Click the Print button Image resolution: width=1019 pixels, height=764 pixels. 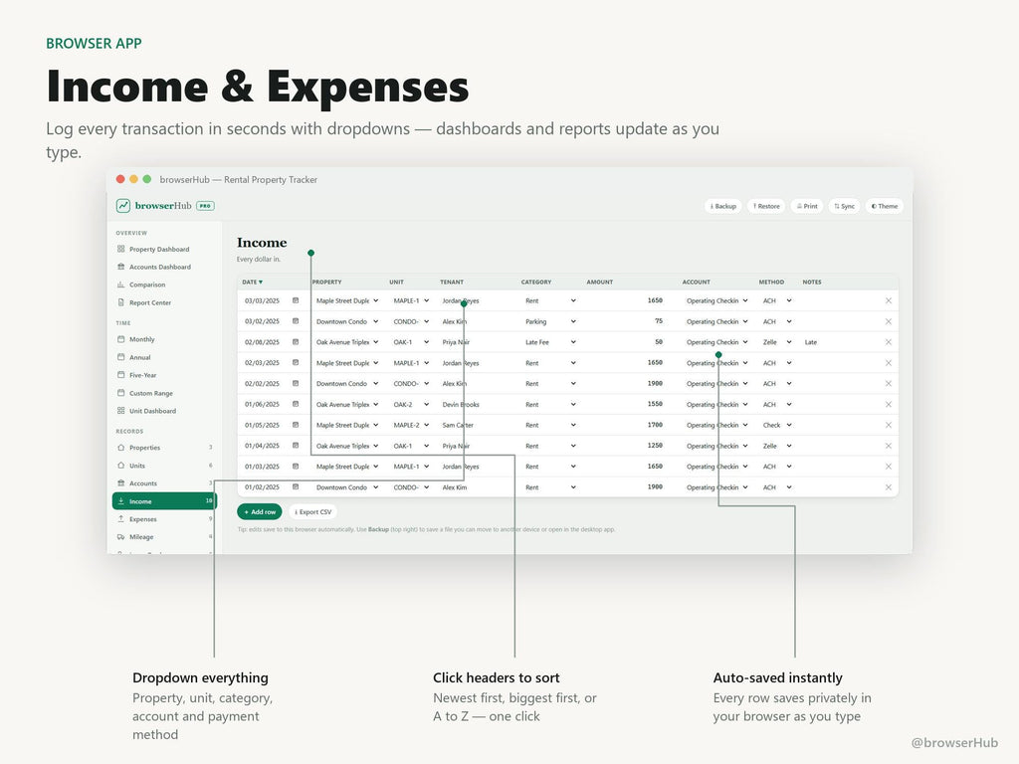tap(807, 206)
